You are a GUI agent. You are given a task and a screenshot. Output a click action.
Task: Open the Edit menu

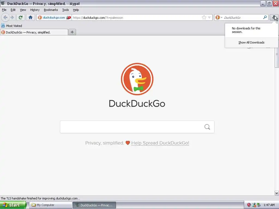(x=13, y=10)
